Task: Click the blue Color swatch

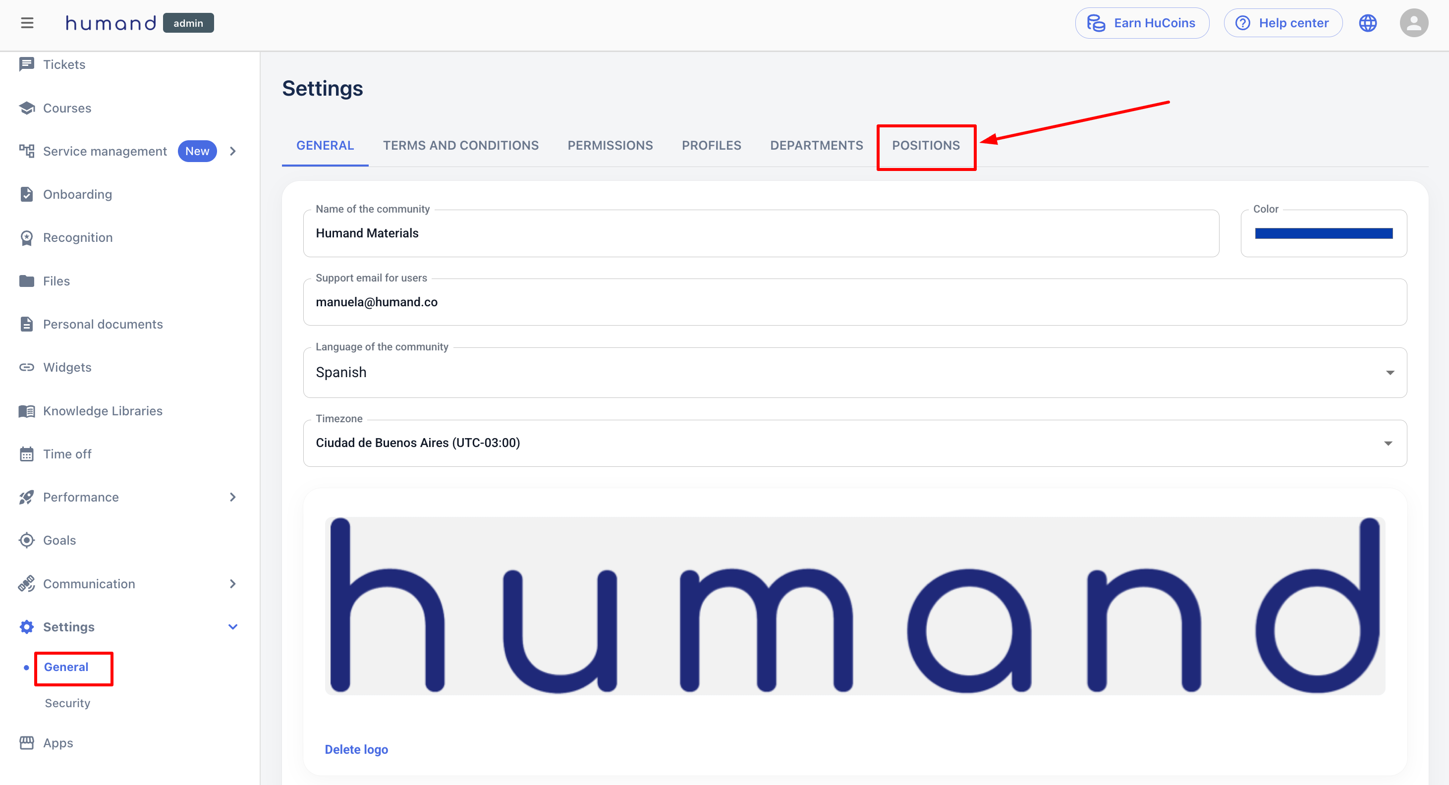Action: (1324, 233)
